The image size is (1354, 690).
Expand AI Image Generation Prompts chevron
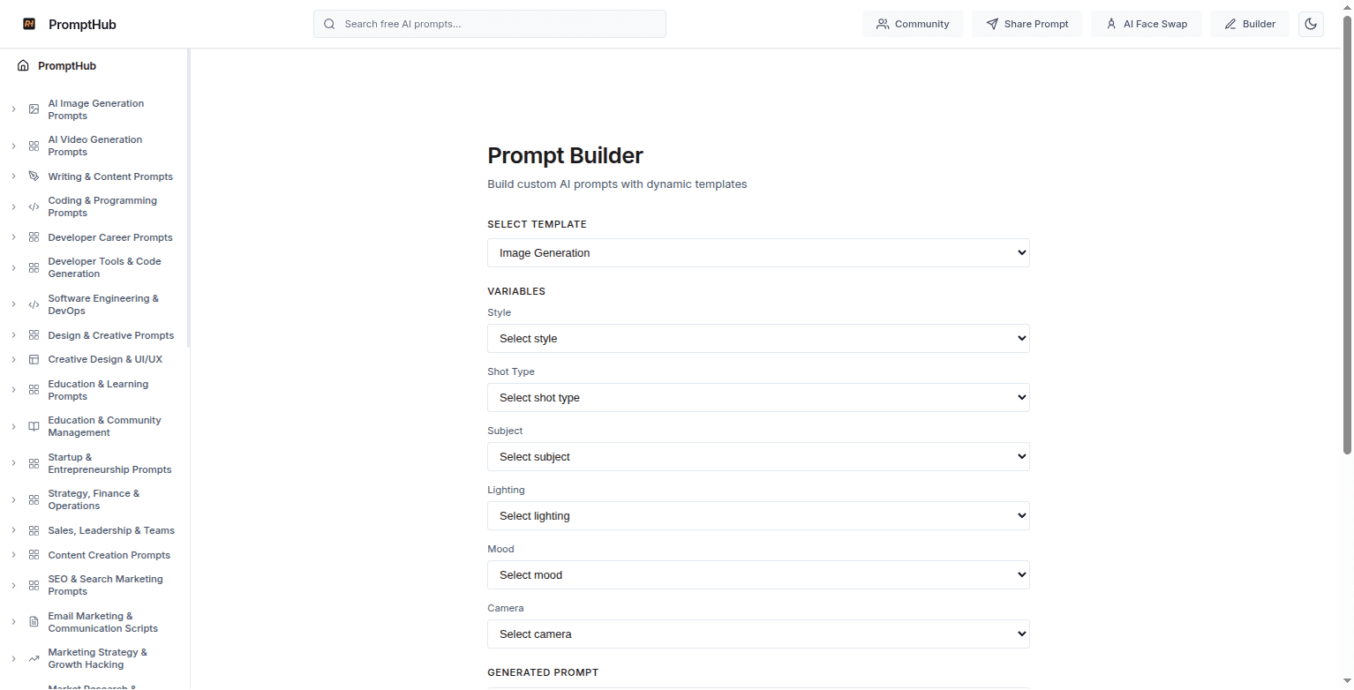[x=13, y=109]
